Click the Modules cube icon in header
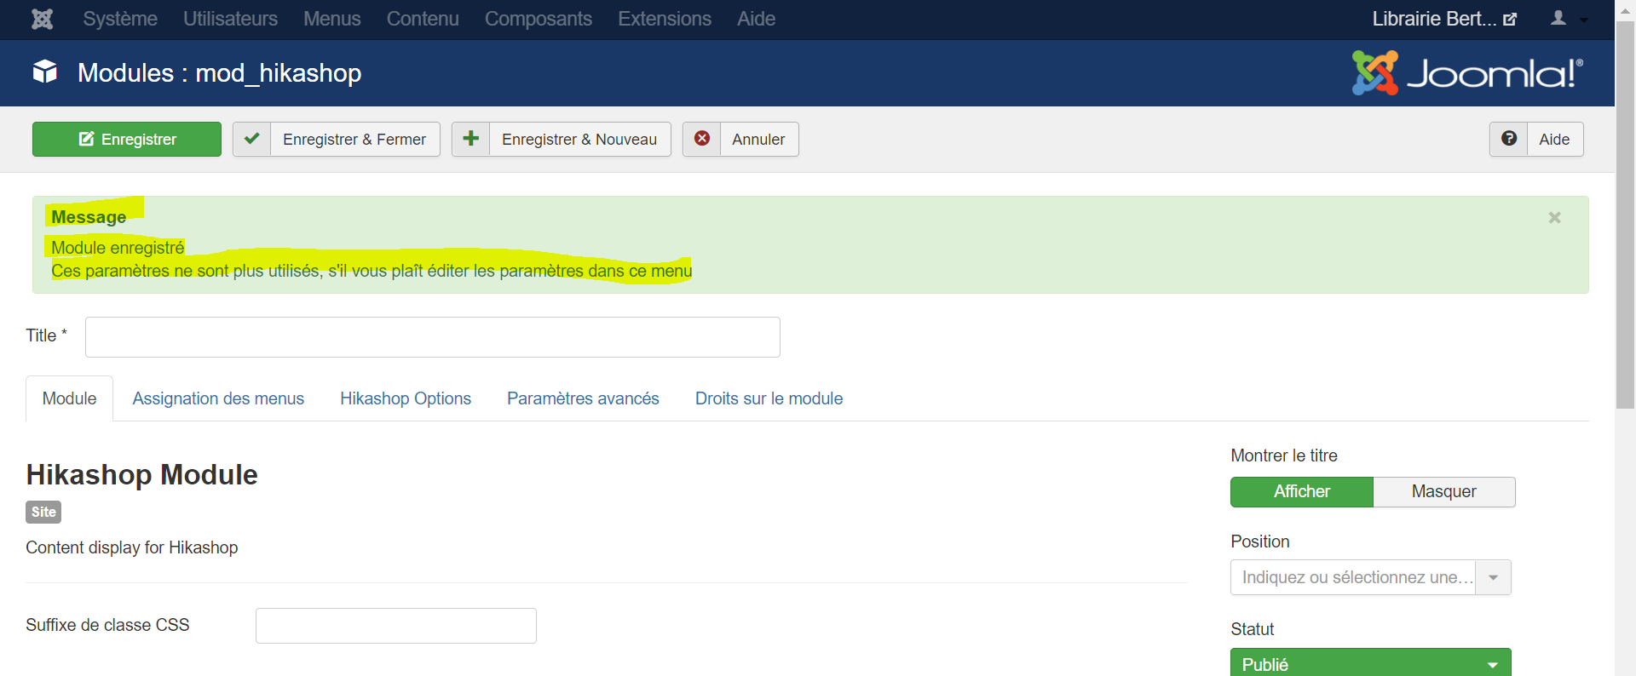Screen dimensions: 1636x676 coord(45,72)
